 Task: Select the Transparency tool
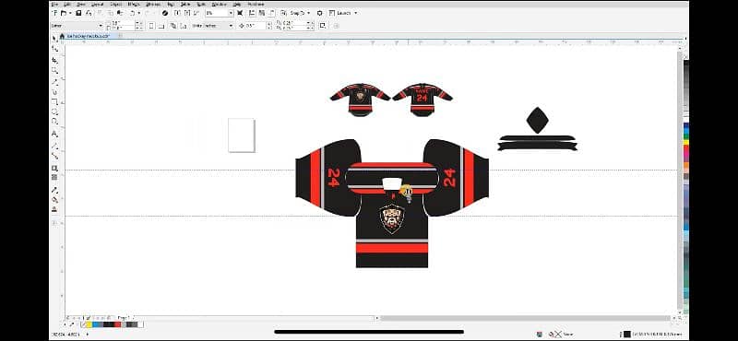point(54,177)
